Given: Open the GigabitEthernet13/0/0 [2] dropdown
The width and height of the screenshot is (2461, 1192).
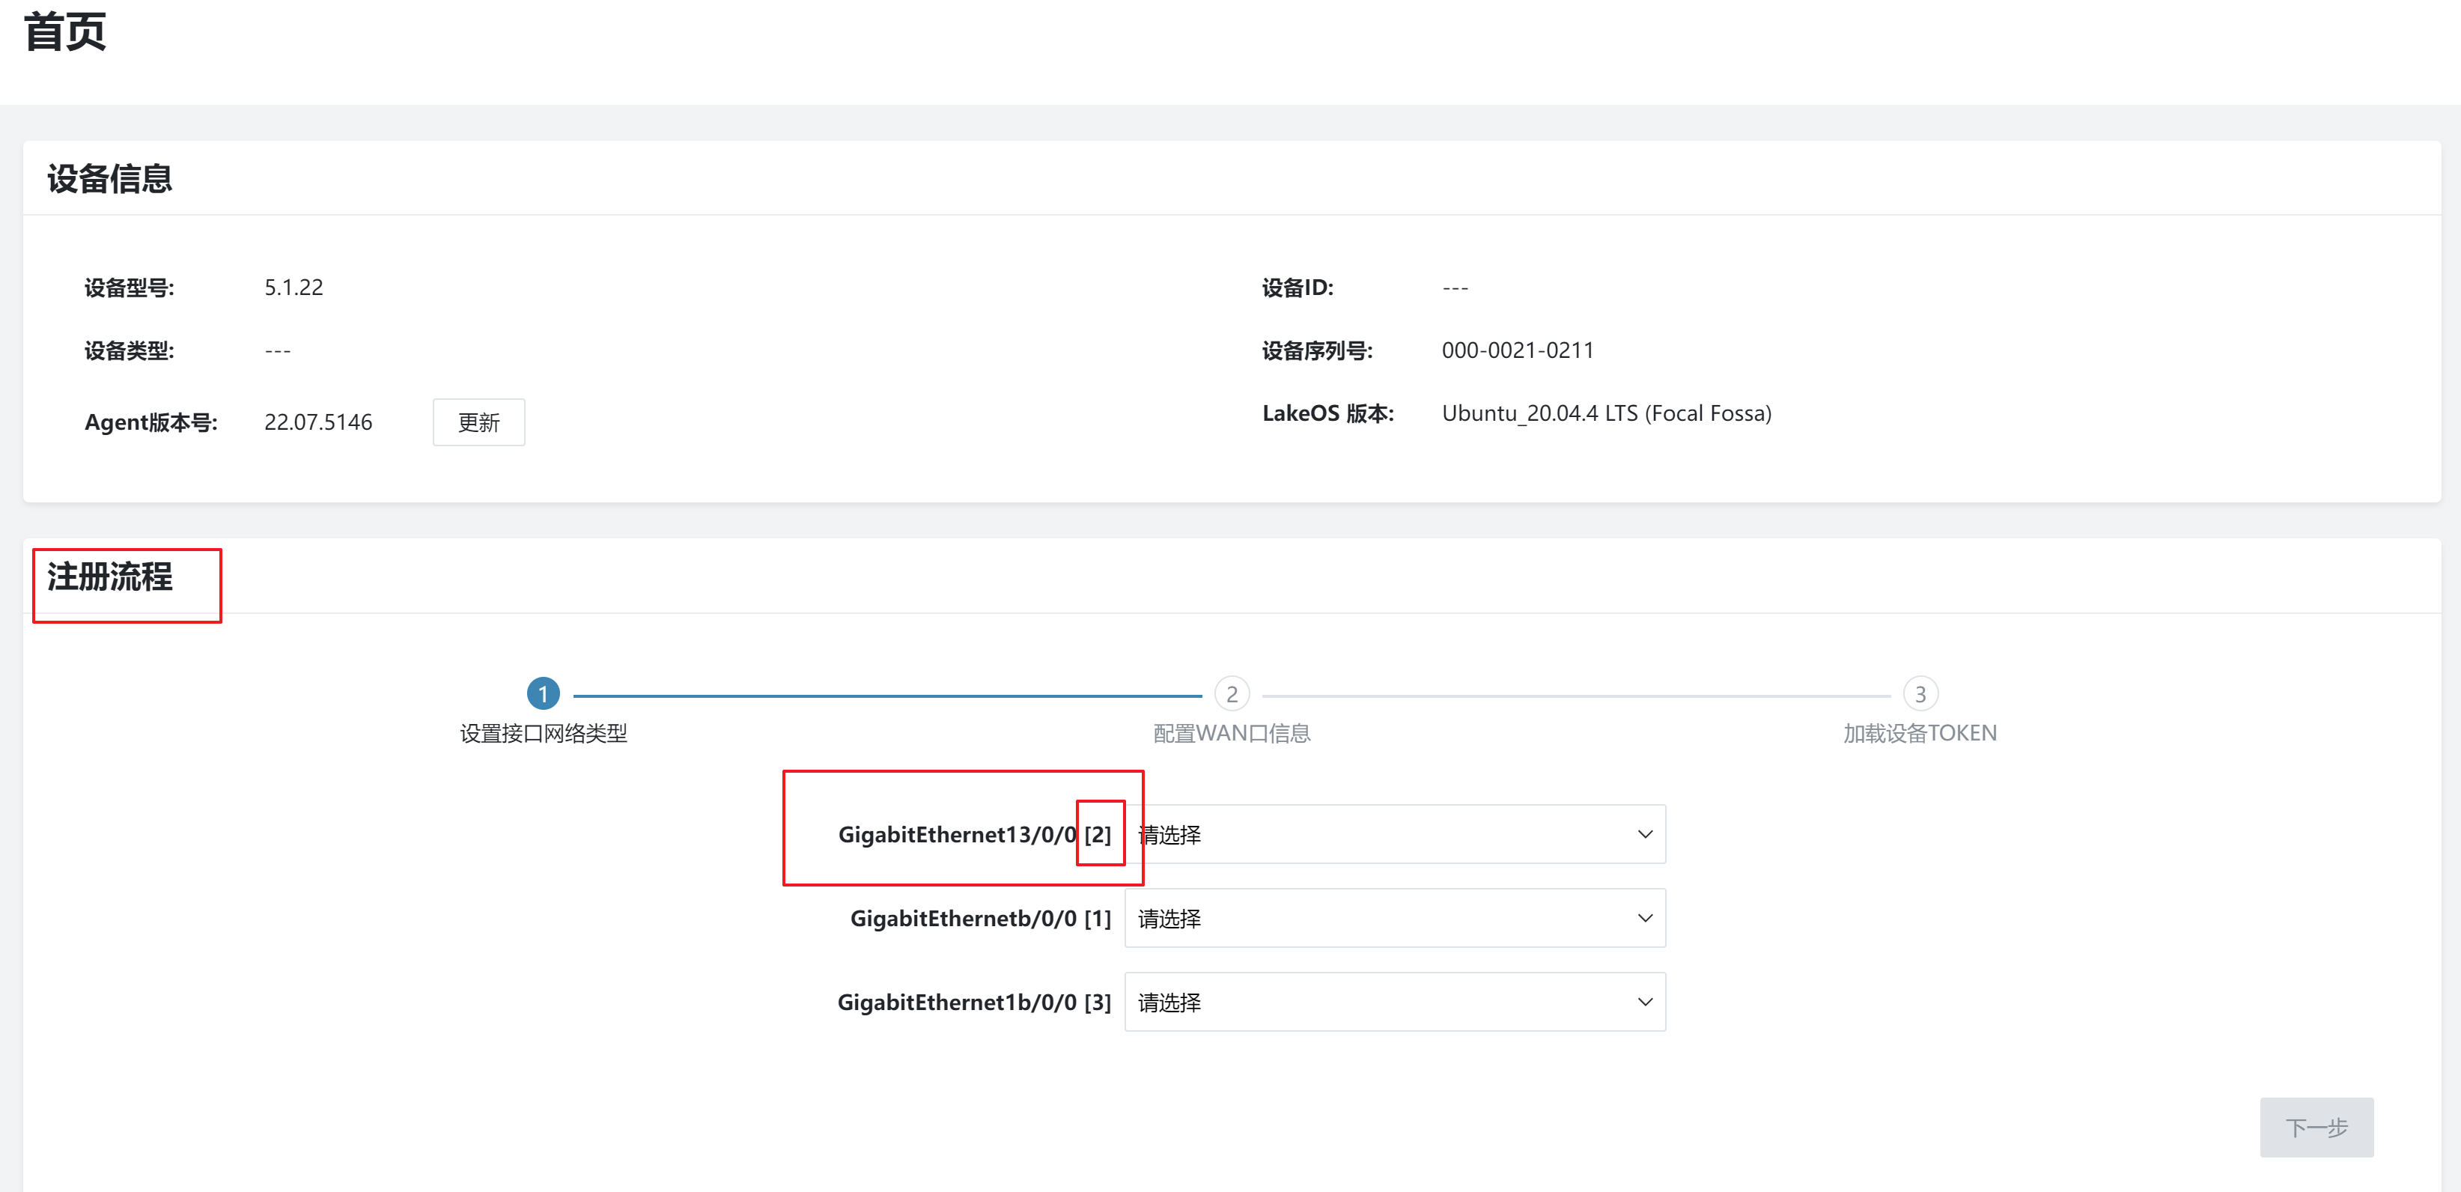Looking at the screenshot, I should [x=1395, y=835].
